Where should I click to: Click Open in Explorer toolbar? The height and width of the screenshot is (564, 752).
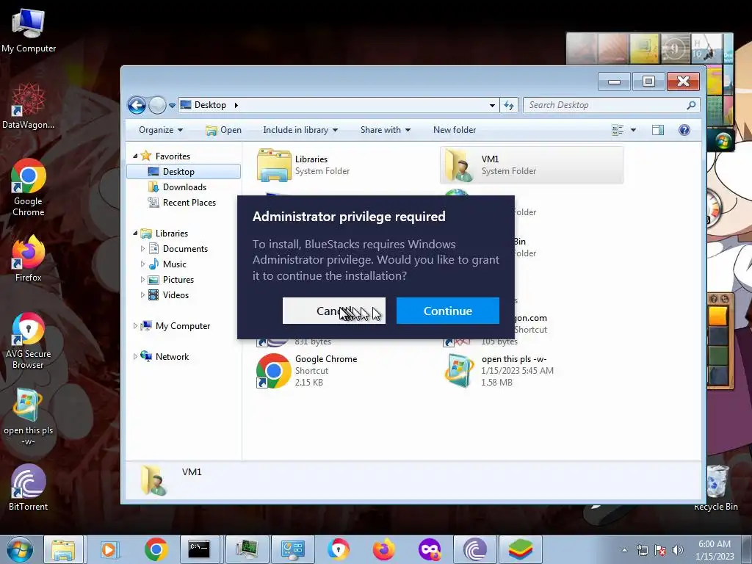click(x=223, y=130)
